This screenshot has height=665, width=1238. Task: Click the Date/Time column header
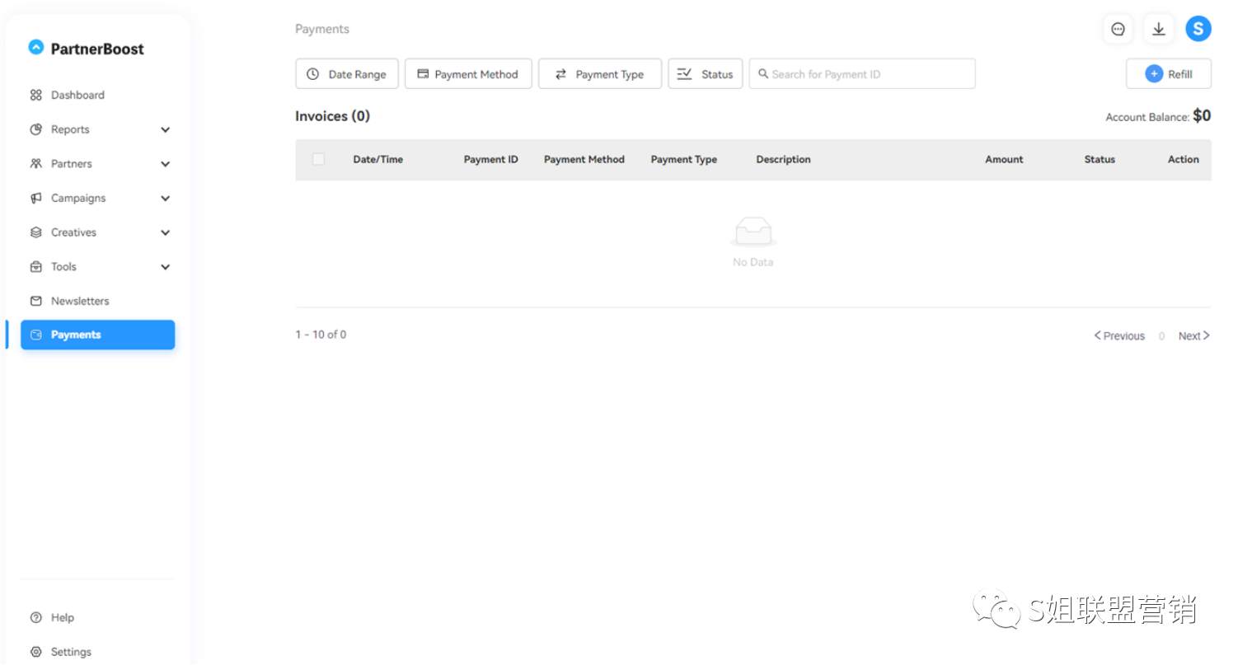click(x=378, y=160)
